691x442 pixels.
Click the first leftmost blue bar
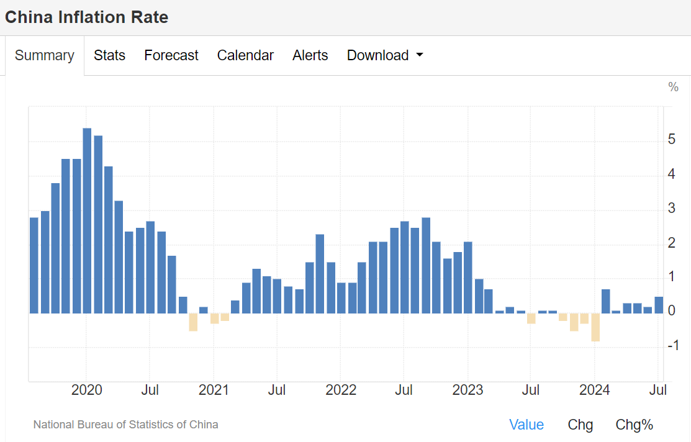tap(34, 265)
